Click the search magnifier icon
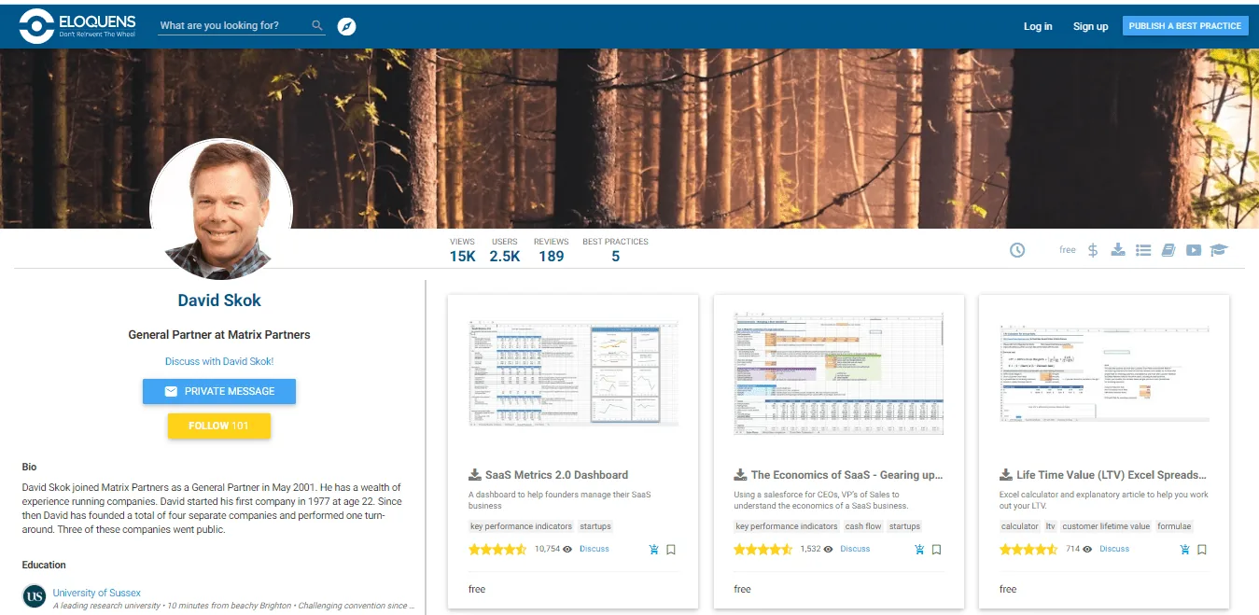This screenshot has height=615, width=1259. [x=317, y=26]
